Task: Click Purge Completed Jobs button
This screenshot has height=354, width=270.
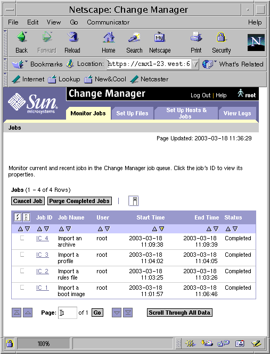Action: 79,201
